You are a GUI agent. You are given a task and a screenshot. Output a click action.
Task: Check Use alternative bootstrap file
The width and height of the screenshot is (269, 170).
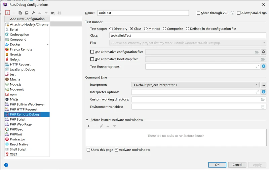pos(92,59)
